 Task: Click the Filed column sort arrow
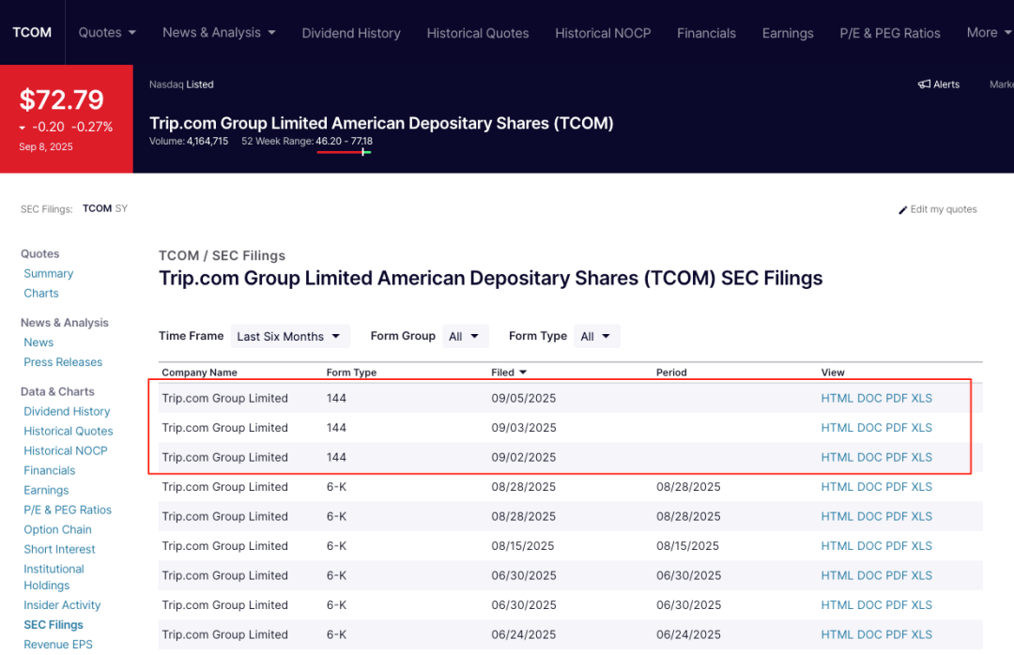pyautogui.click(x=523, y=373)
